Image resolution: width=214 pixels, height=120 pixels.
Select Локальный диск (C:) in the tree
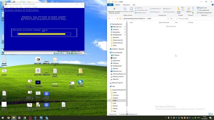coord(119,74)
